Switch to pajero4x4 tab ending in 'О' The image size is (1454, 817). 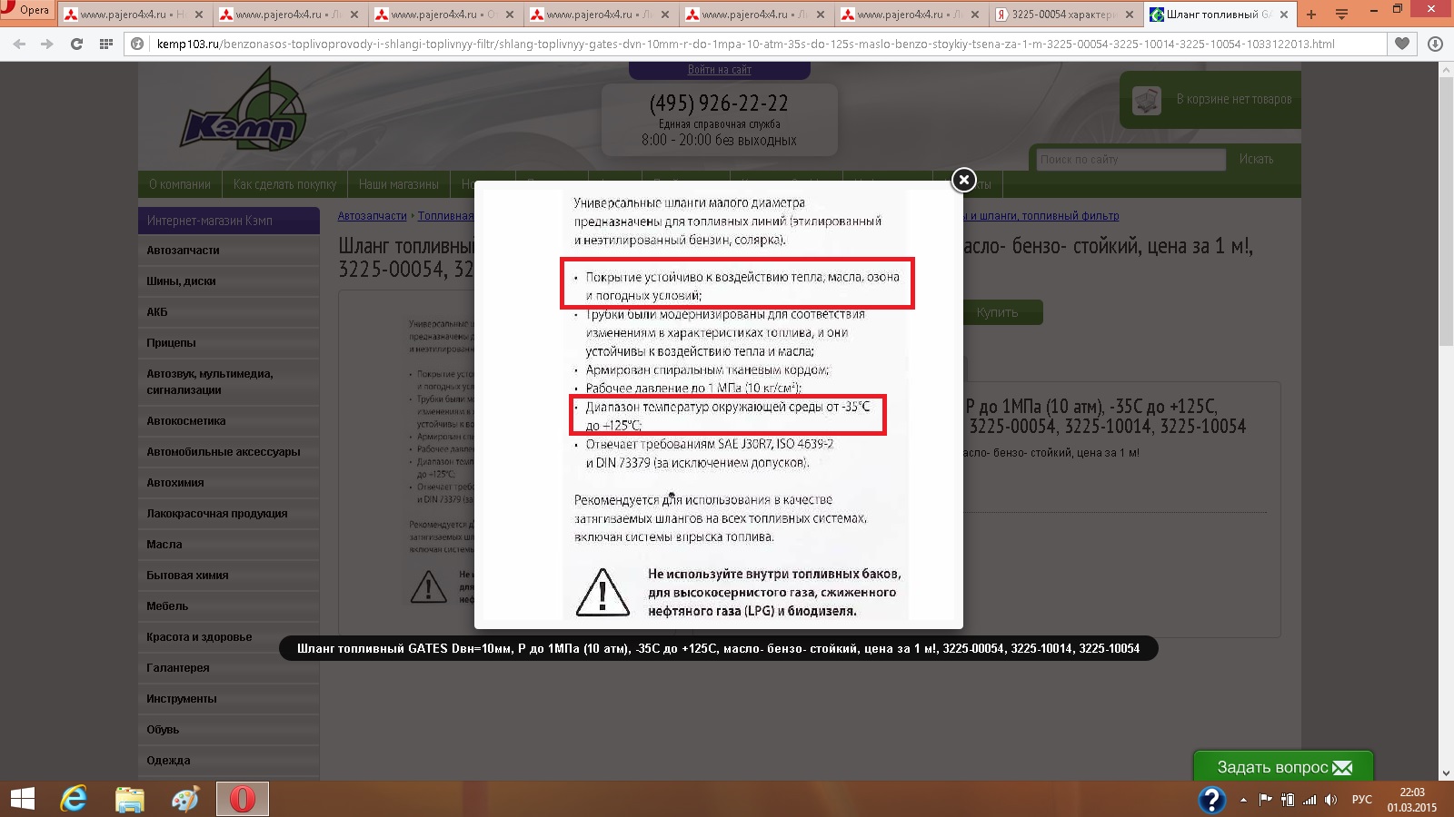pos(443,15)
